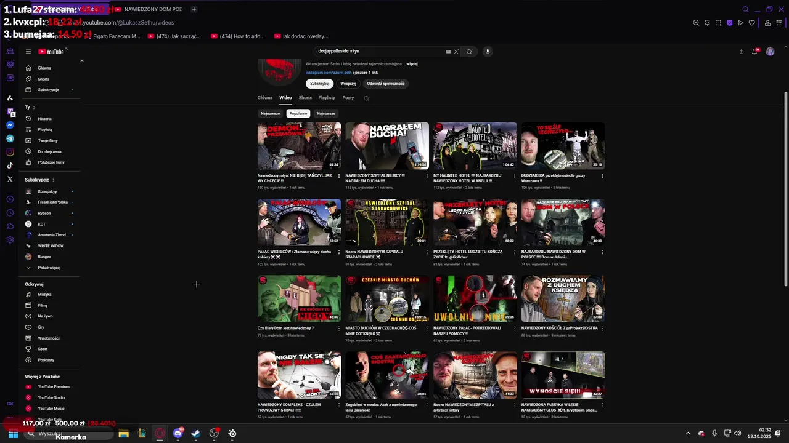Click Opera ad blocker shield icon

[x=730, y=23]
